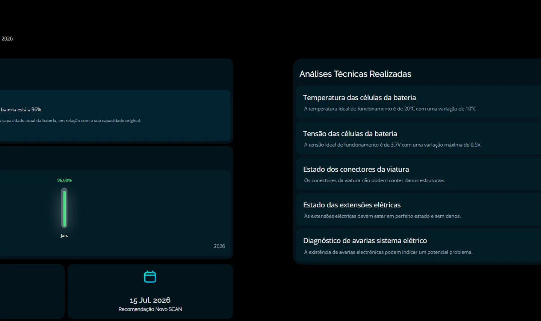Select the 15 Jul. 2026 date
541x321 pixels.
tap(150, 300)
